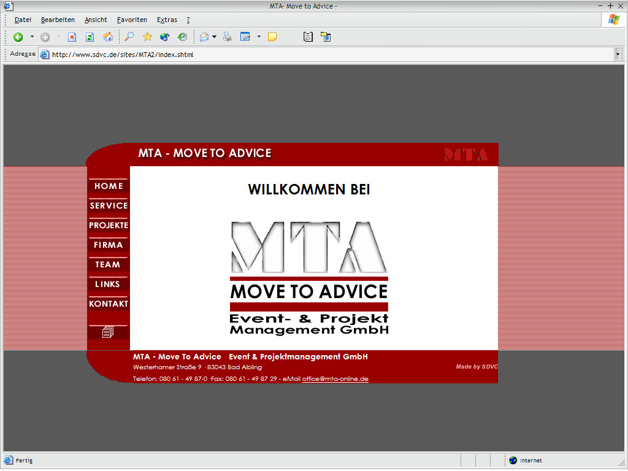
Task: Open the History toolbar icon
Action: click(182, 37)
